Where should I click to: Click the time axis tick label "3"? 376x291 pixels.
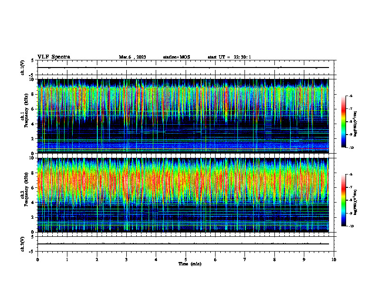tap(126, 260)
